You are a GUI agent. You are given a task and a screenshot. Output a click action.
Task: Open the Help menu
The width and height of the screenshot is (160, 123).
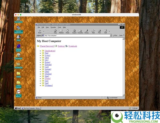[64, 27]
